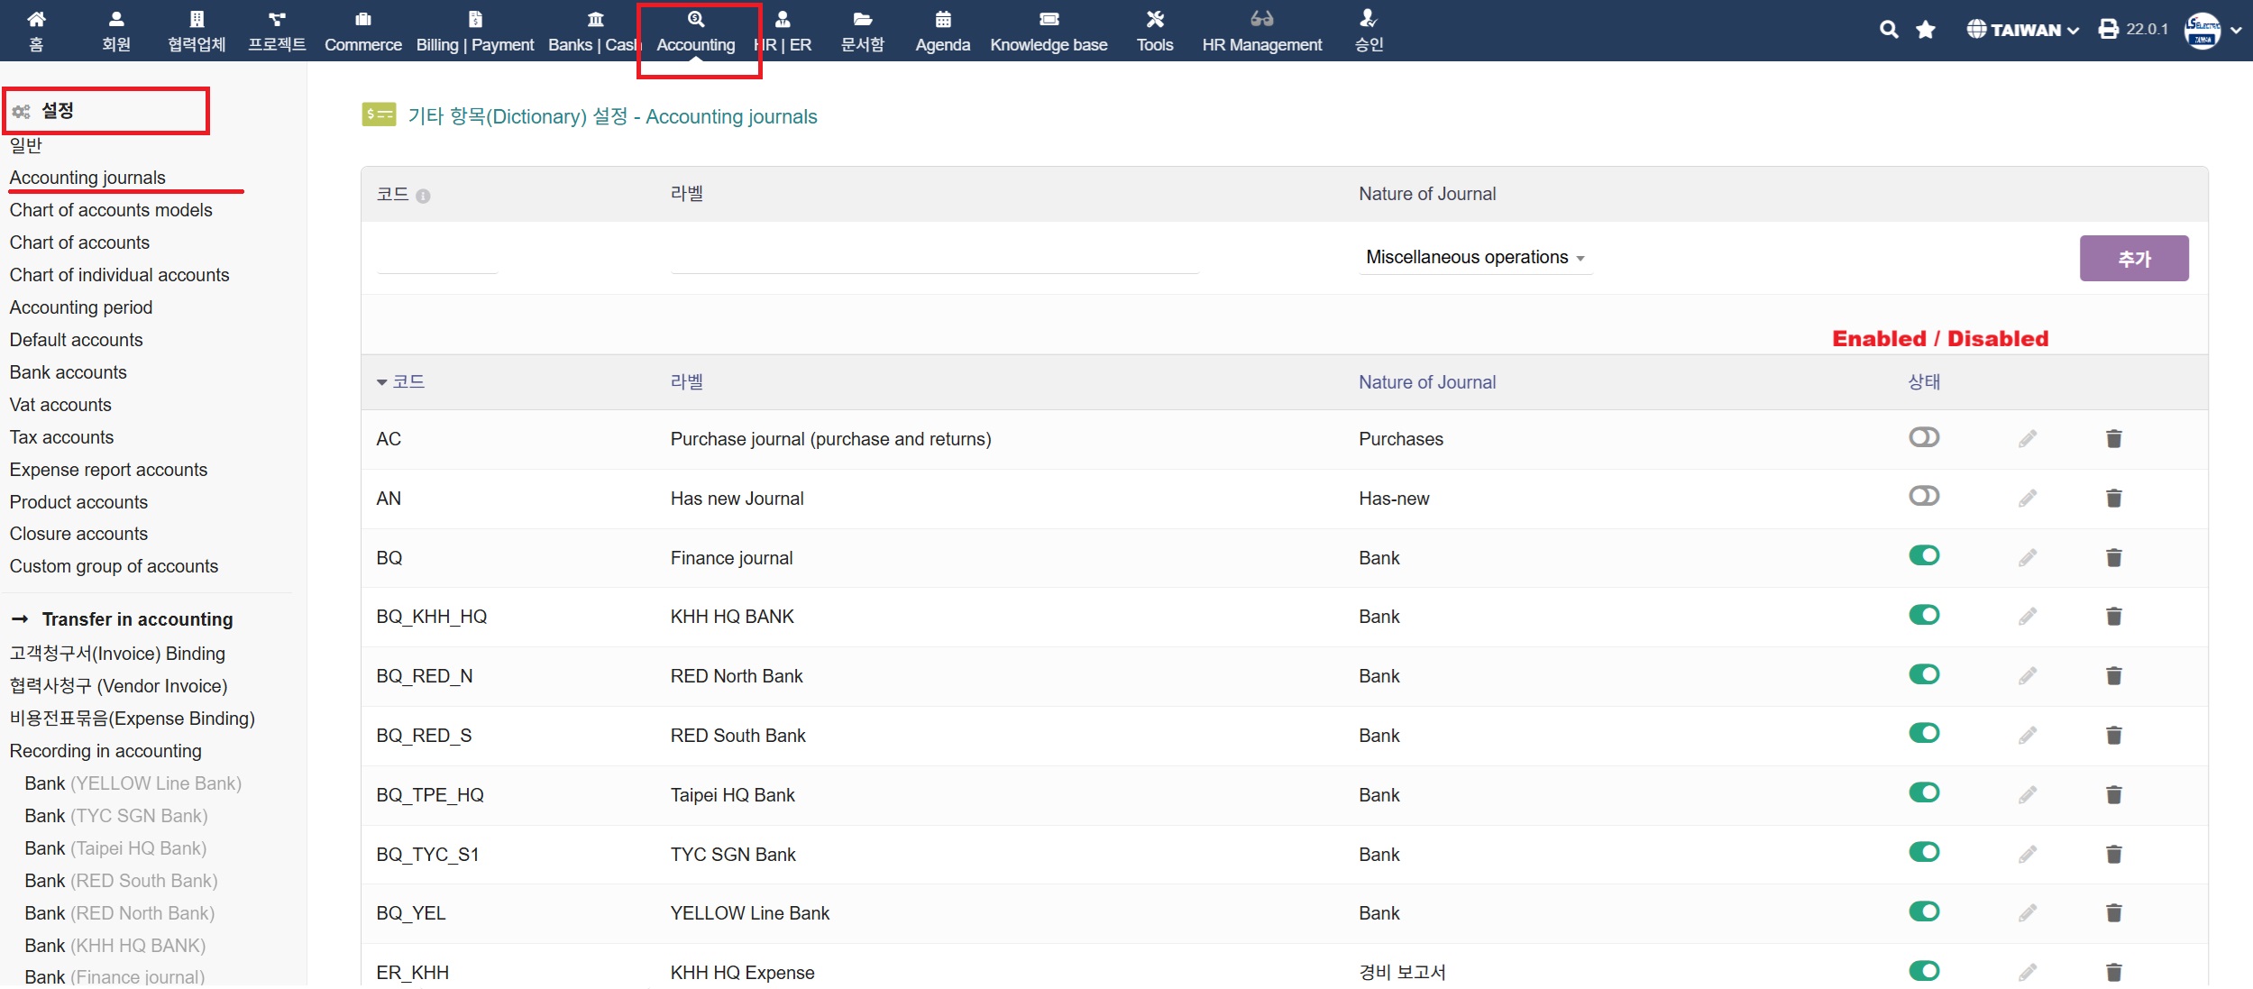Open Chart of accounts sidebar link

(79, 243)
